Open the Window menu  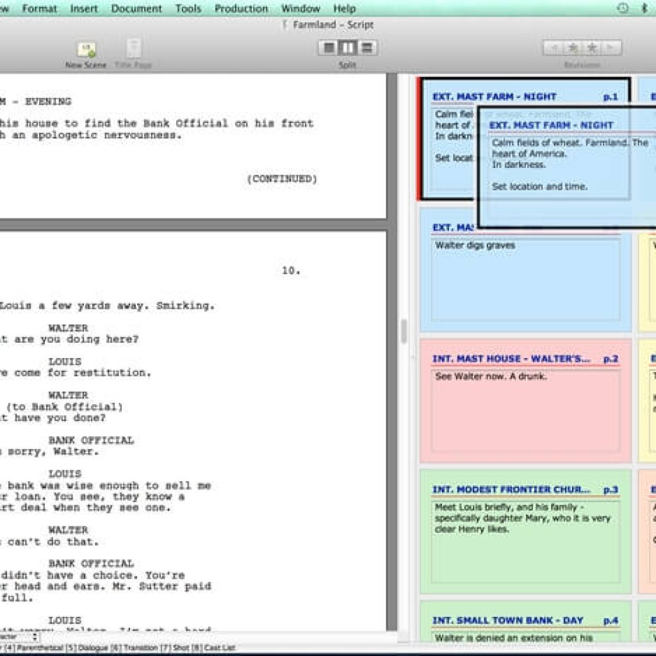pyautogui.click(x=301, y=8)
